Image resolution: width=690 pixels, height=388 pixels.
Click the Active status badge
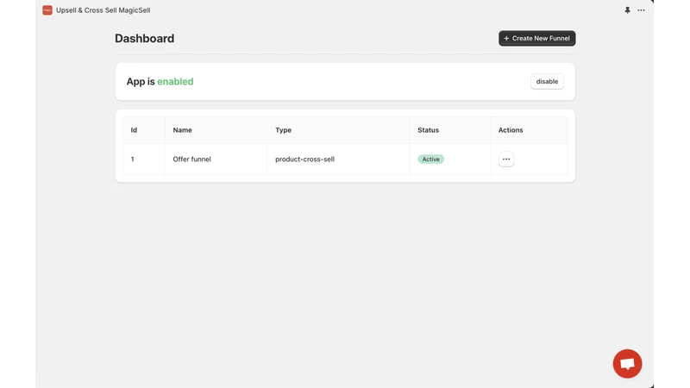point(430,160)
